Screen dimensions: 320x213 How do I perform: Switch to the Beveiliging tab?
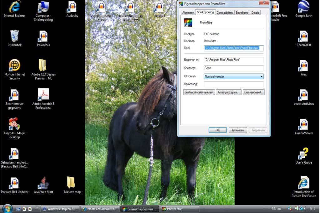tap(242, 13)
